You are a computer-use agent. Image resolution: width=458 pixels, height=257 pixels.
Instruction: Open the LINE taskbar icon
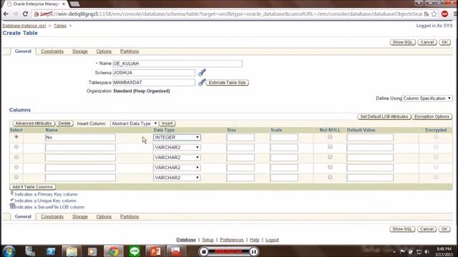click(x=135, y=251)
